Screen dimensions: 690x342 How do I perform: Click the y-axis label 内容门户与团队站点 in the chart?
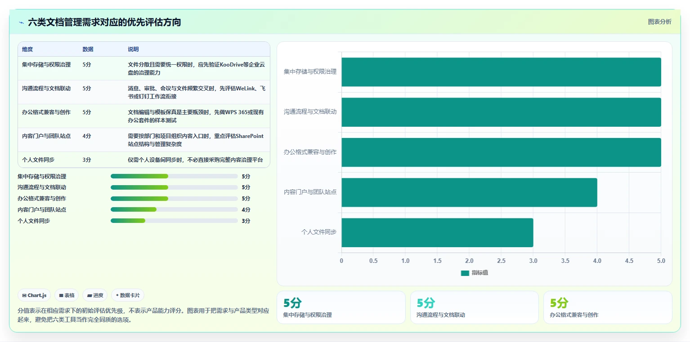pos(310,192)
